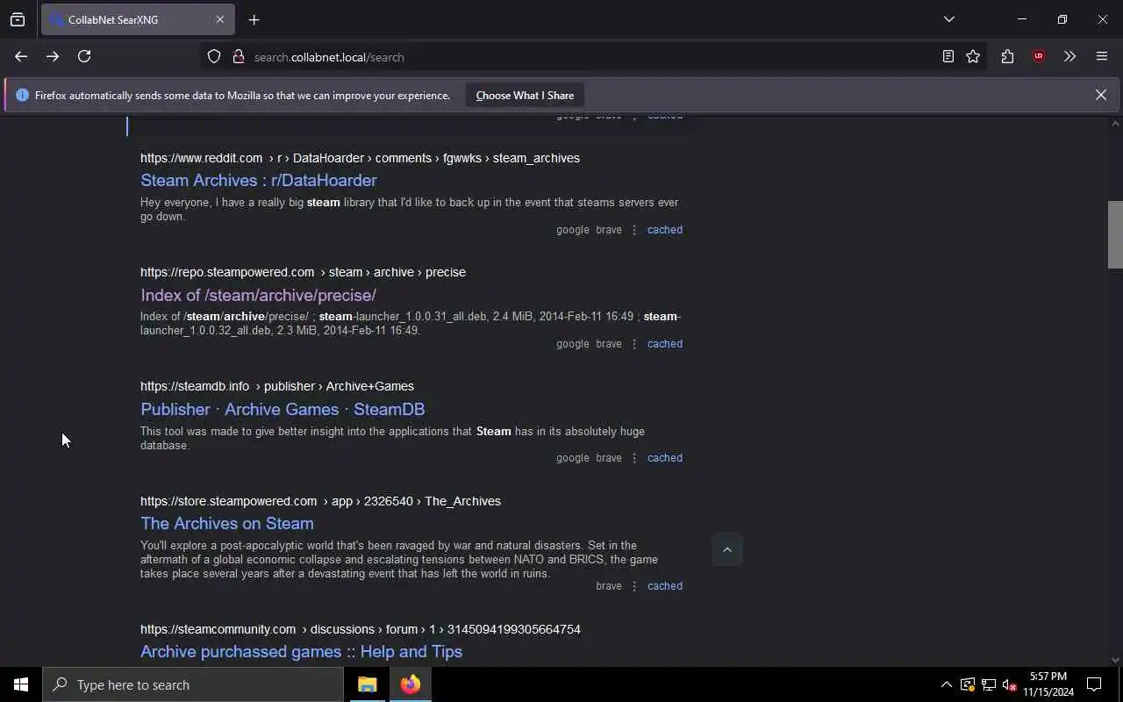Open cached link for repo.steampowered.com result
1123x702 pixels.
point(664,344)
